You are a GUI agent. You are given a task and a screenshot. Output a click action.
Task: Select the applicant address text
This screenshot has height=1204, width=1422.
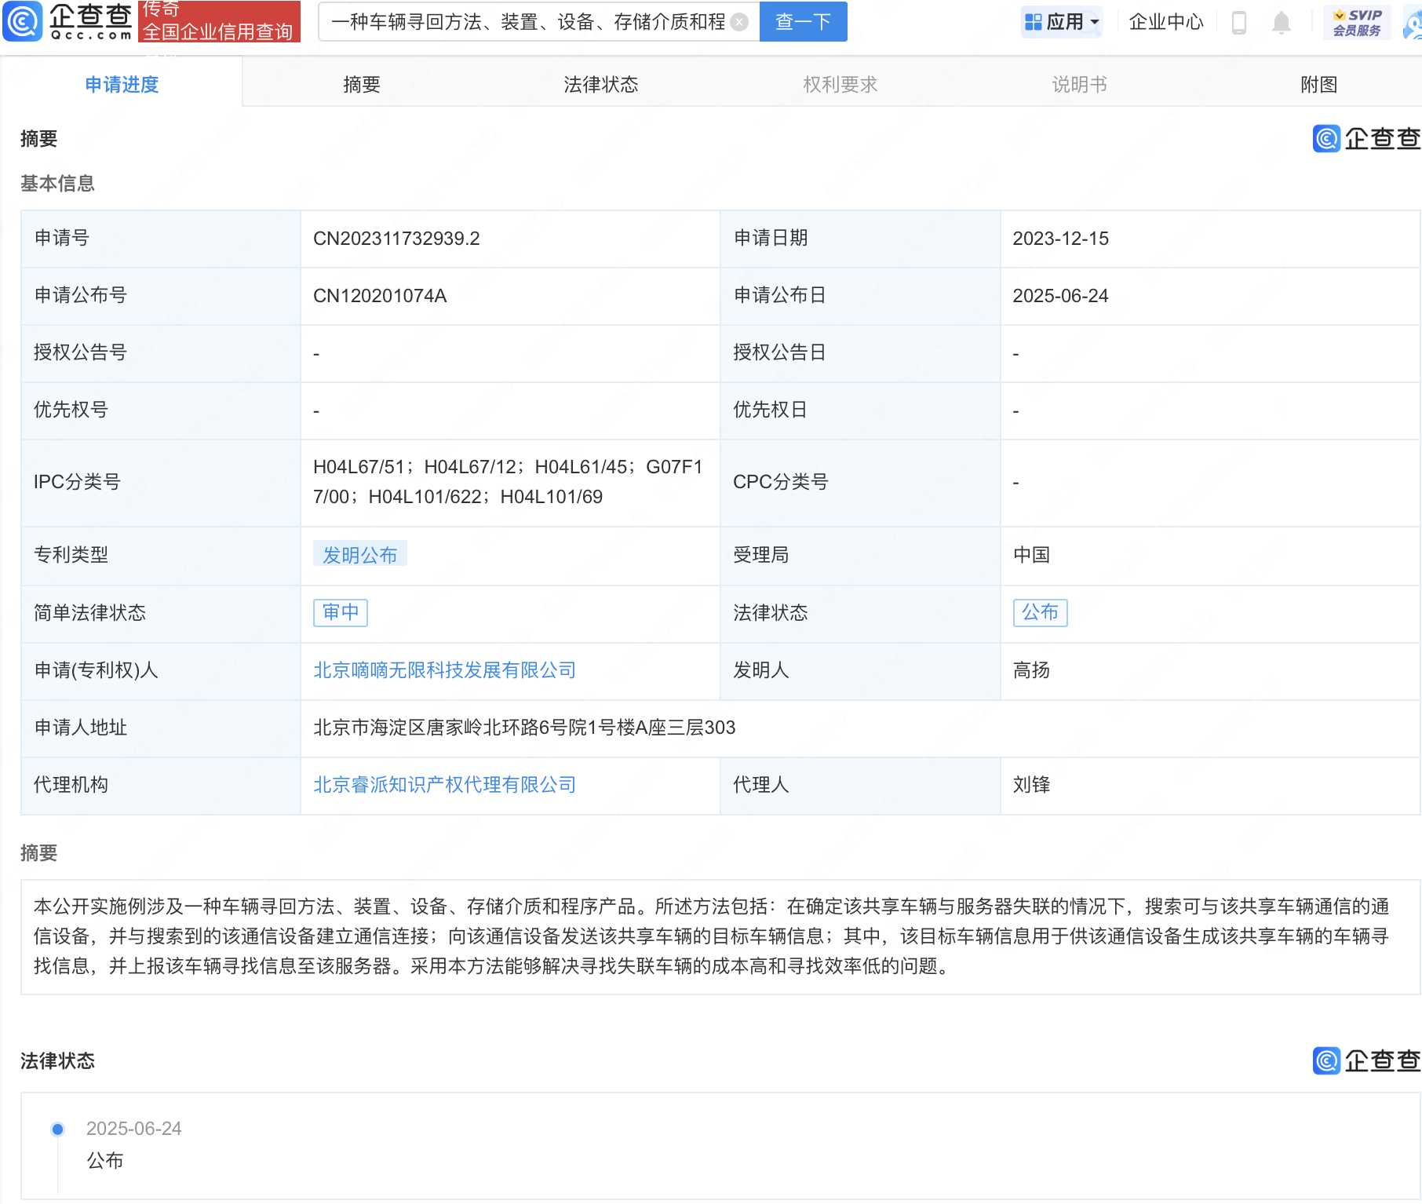tap(524, 728)
